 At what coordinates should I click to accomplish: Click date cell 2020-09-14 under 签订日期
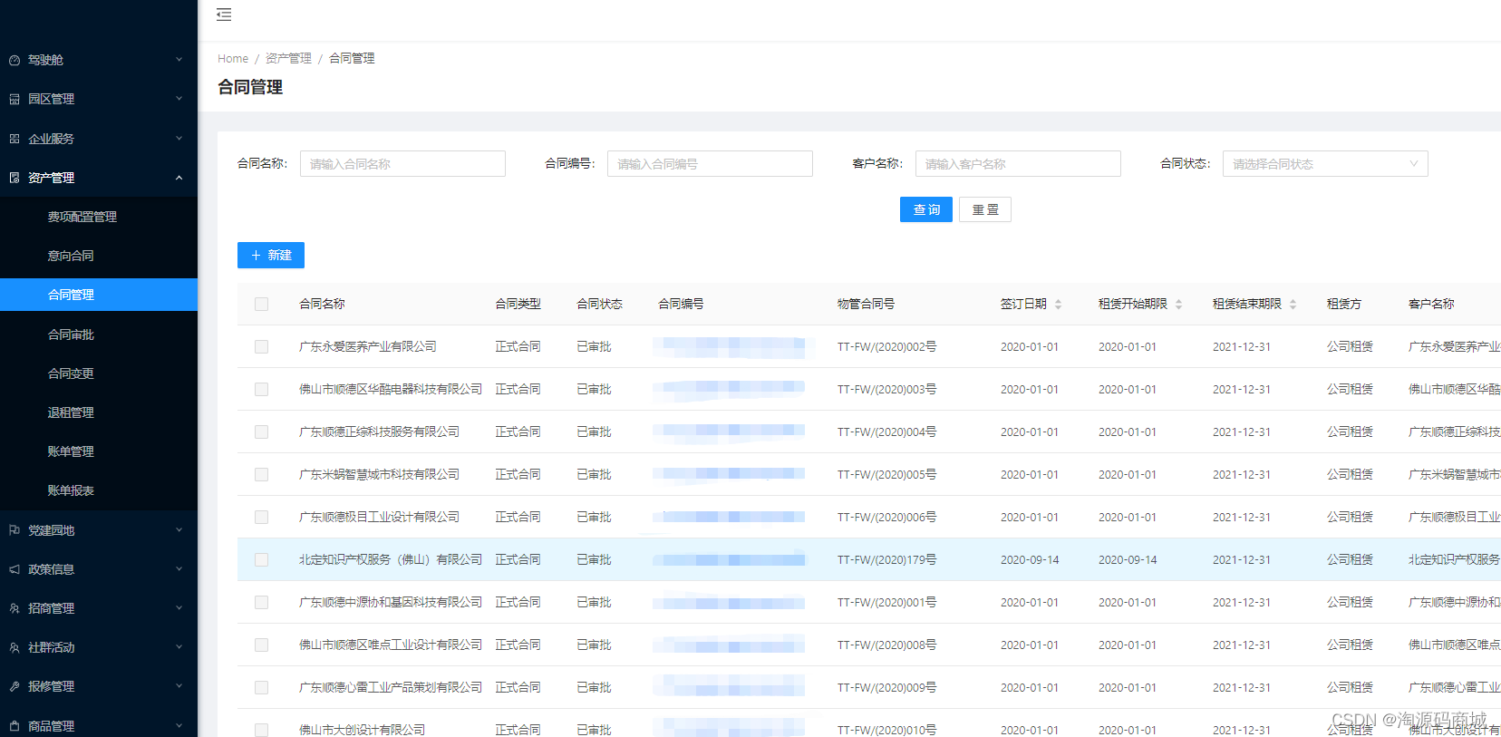pos(1030,560)
